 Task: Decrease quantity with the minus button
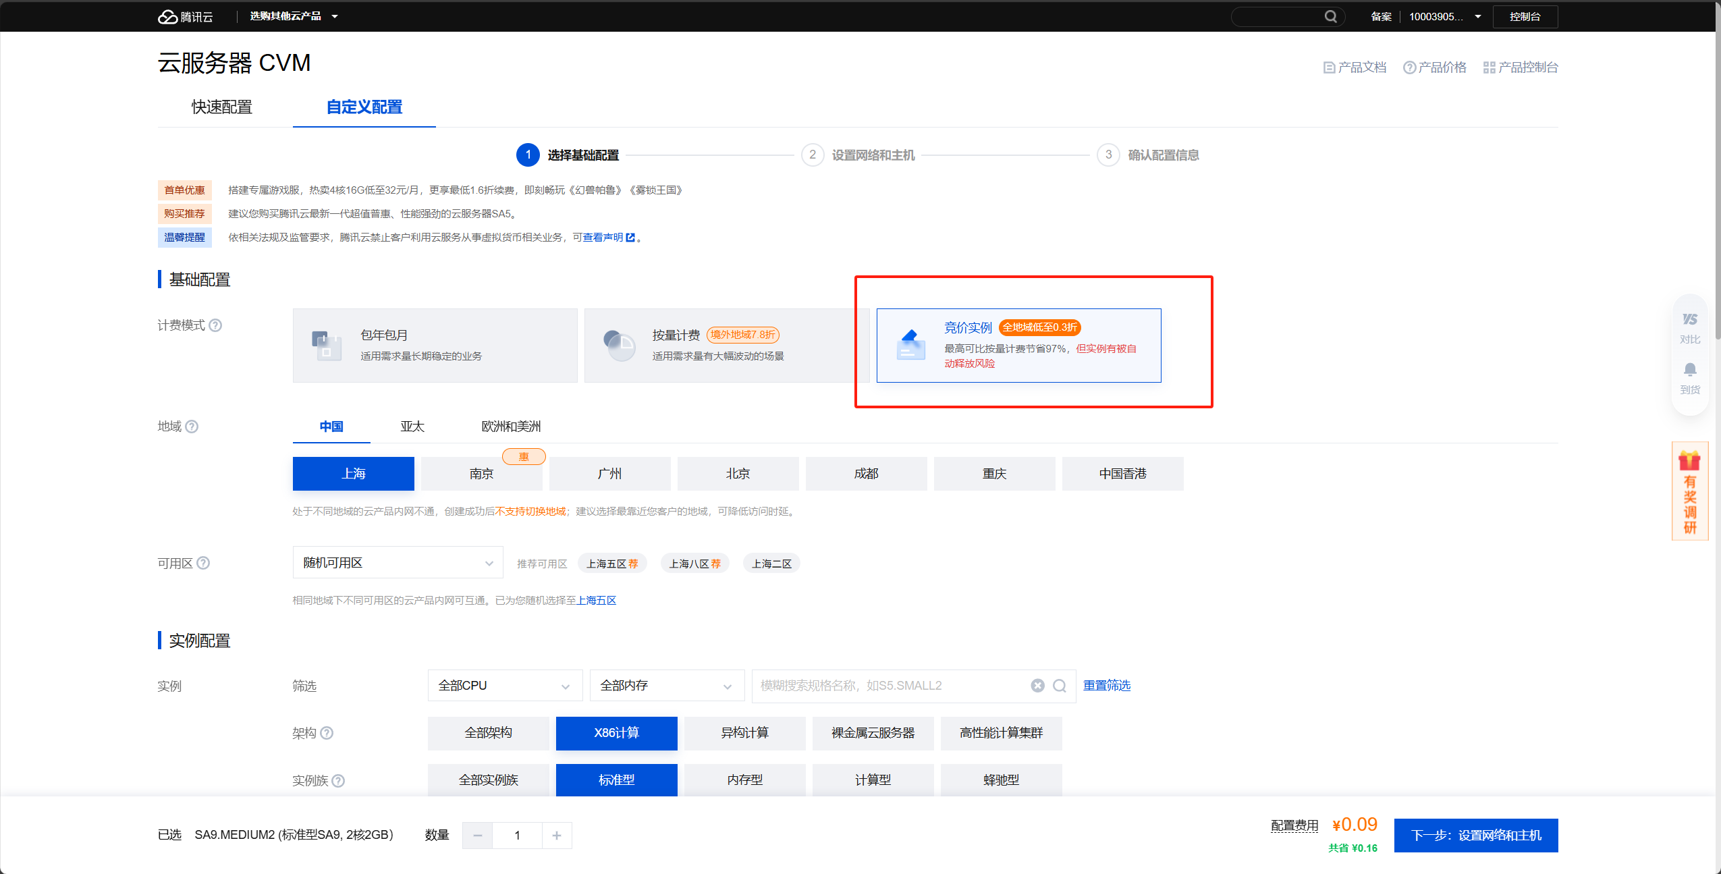tap(478, 836)
